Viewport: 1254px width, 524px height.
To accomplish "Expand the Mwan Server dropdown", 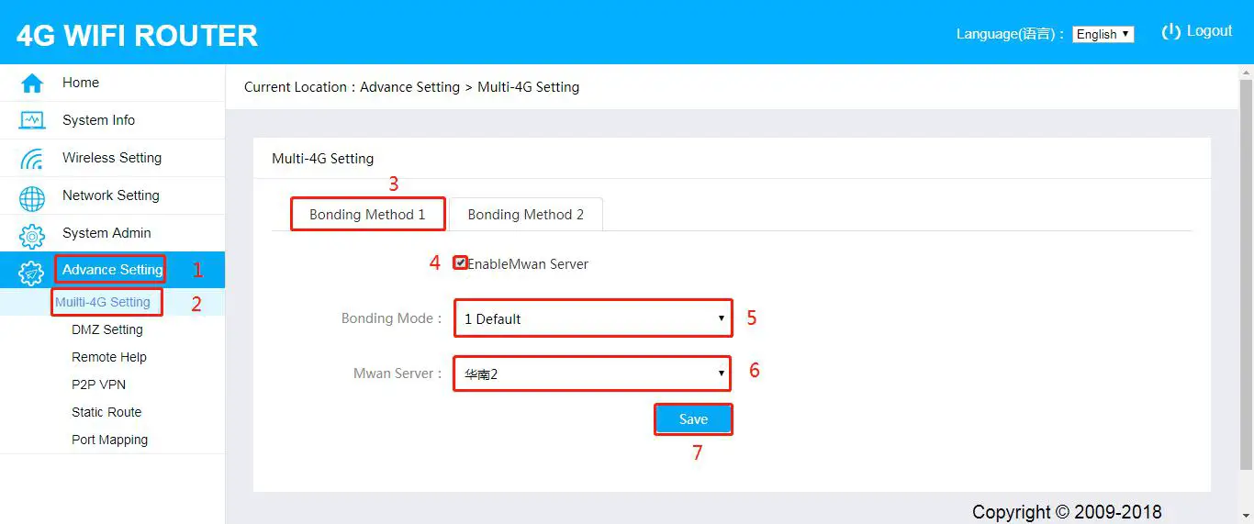I will pyautogui.click(x=593, y=373).
